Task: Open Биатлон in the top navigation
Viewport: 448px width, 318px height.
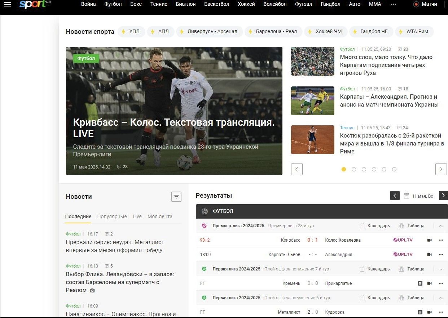Action: (x=186, y=4)
